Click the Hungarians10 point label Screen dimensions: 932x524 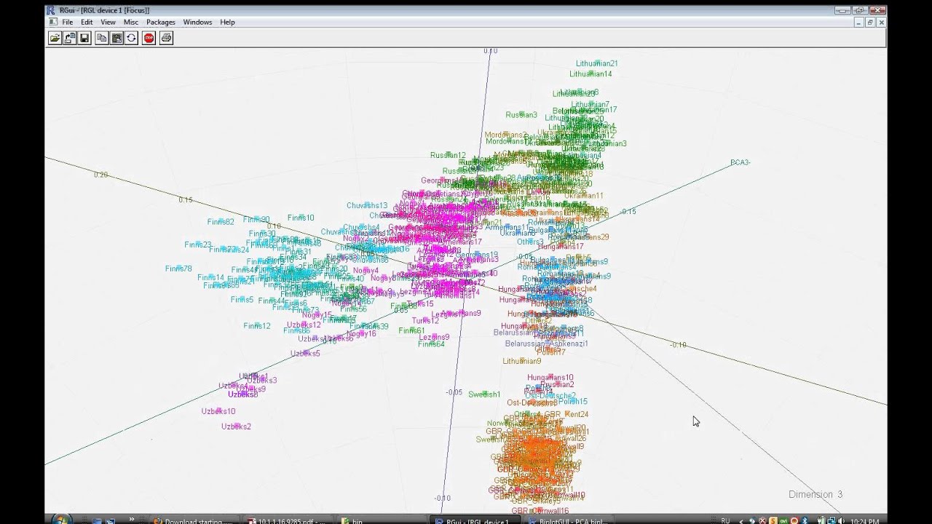(x=550, y=378)
